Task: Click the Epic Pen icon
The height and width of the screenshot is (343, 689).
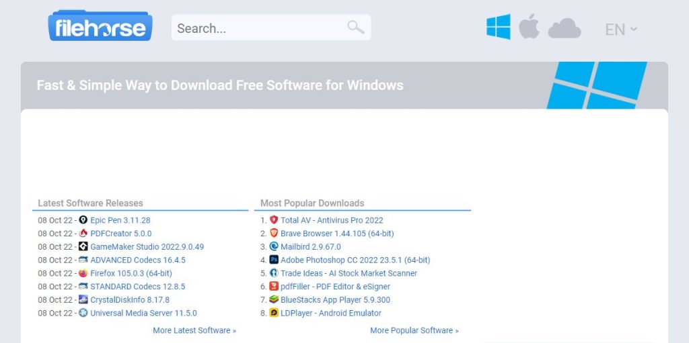Action: [x=83, y=219]
